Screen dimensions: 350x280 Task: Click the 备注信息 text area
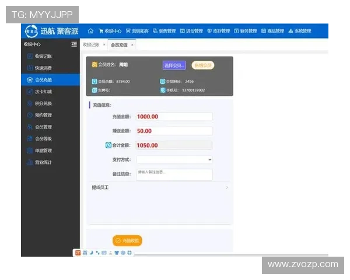pyautogui.click(x=174, y=174)
